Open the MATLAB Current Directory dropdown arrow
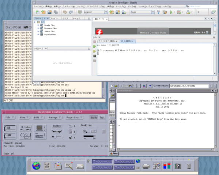Viewport: 219px width, 175px height. [x=211, y=86]
